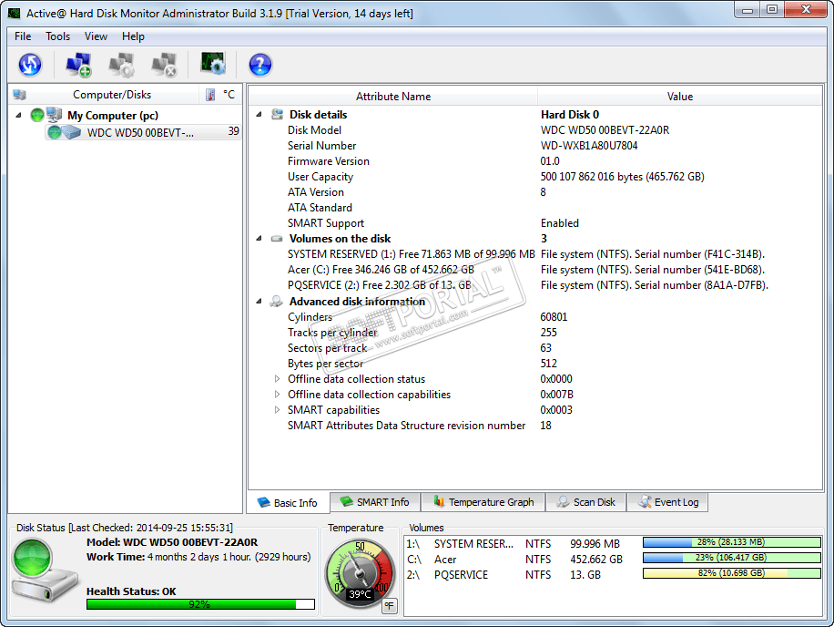834x627 pixels.
Task: Select the Firmware Version row
Action: pyautogui.click(x=535, y=161)
